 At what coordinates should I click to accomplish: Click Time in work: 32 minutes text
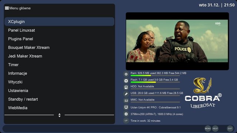(x=146, y=121)
